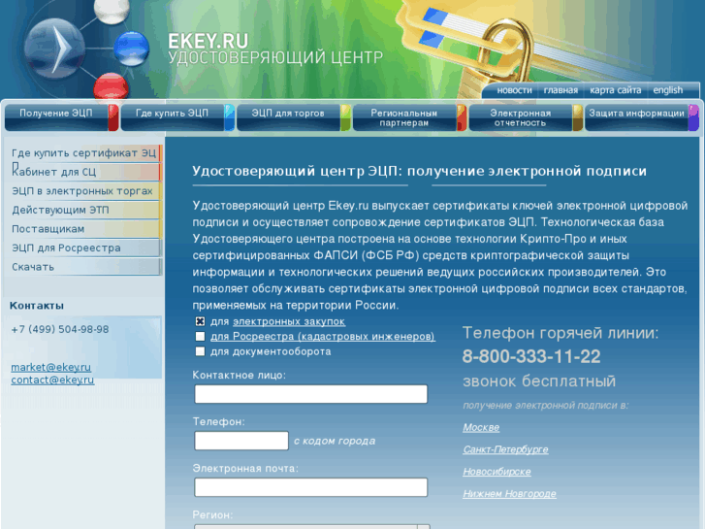Open the Санкт-Петербурге city link
The height and width of the screenshot is (529, 705).
coord(506,449)
